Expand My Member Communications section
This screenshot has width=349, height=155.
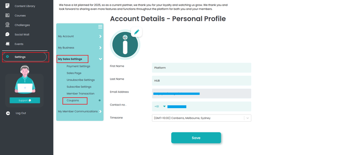point(100,112)
